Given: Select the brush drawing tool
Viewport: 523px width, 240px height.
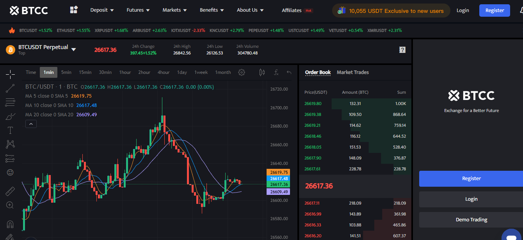Looking at the screenshot, I should pos(10,116).
